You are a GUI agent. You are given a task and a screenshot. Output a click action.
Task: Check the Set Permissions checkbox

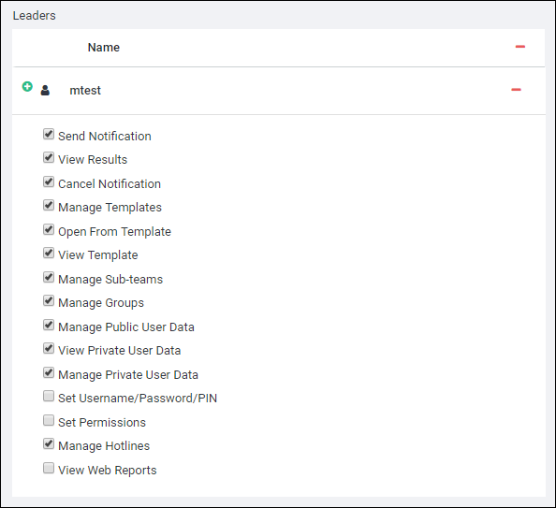[x=49, y=420]
